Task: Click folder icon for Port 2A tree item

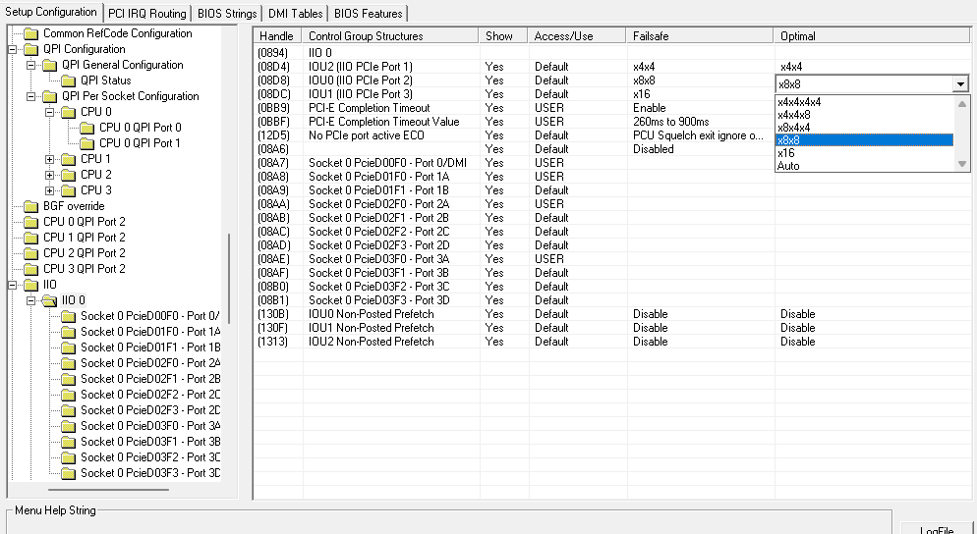Action: point(69,363)
